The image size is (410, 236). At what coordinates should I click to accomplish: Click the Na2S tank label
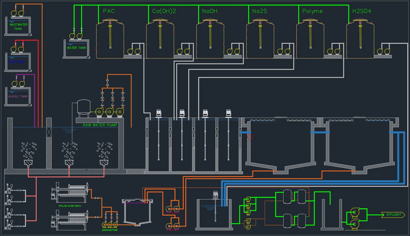coord(259,11)
